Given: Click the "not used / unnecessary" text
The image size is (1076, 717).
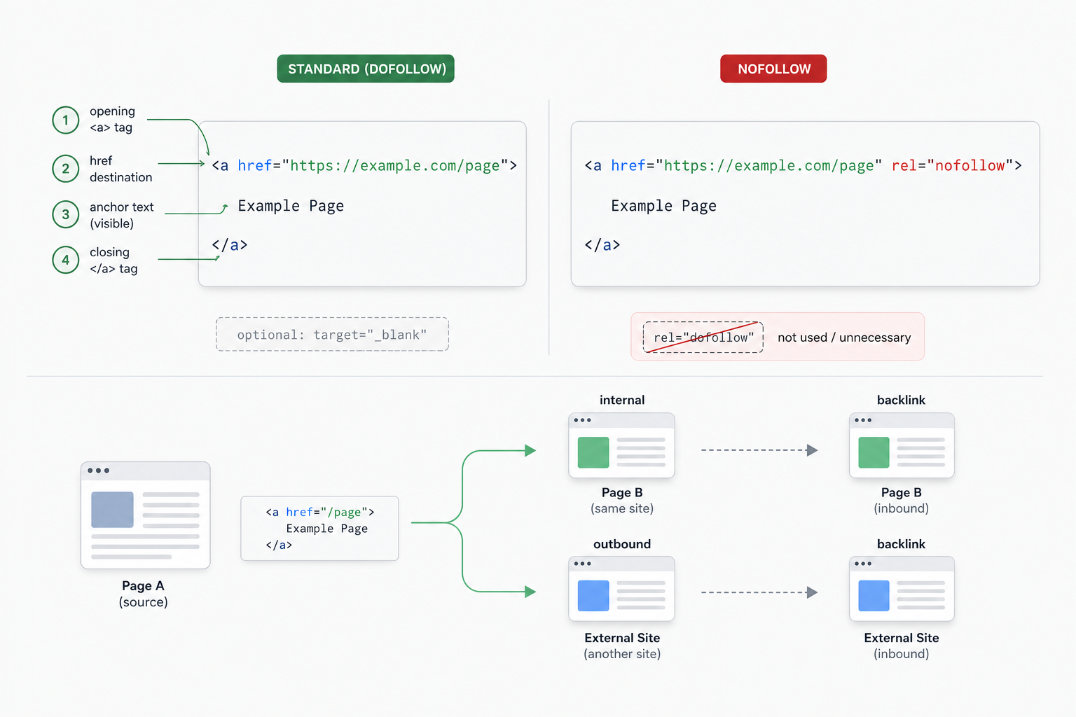Looking at the screenshot, I should (x=844, y=337).
